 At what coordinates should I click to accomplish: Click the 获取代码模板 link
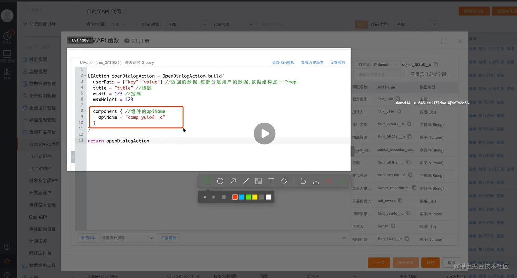click(x=283, y=63)
